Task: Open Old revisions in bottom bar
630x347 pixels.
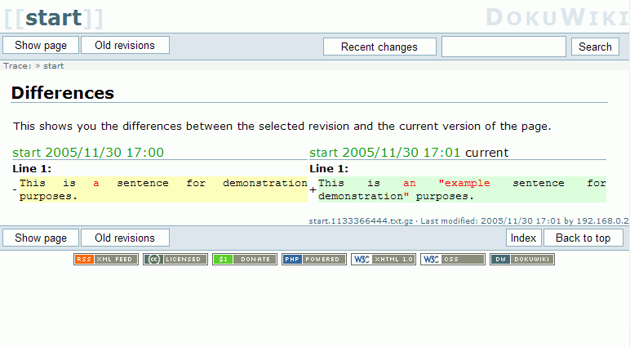Action: pyautogui.click(x=125, y=238)
